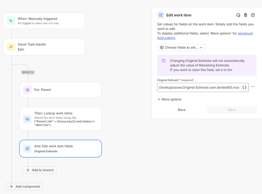Open help with the question mark icon
This screenshot has width=262, height=194.
click(253, 15)
